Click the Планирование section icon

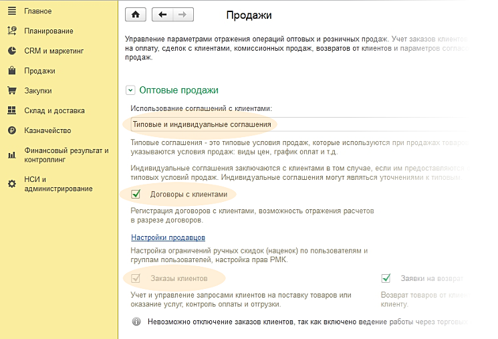[x=11, y=31]
